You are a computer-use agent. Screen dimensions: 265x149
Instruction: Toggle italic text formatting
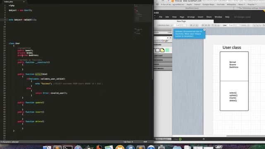pos(194,25)
